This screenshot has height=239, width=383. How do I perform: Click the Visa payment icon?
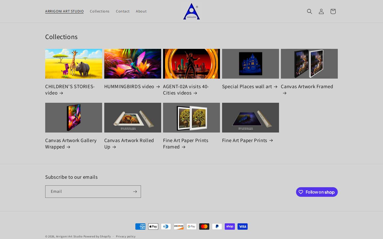coord(243,227)
